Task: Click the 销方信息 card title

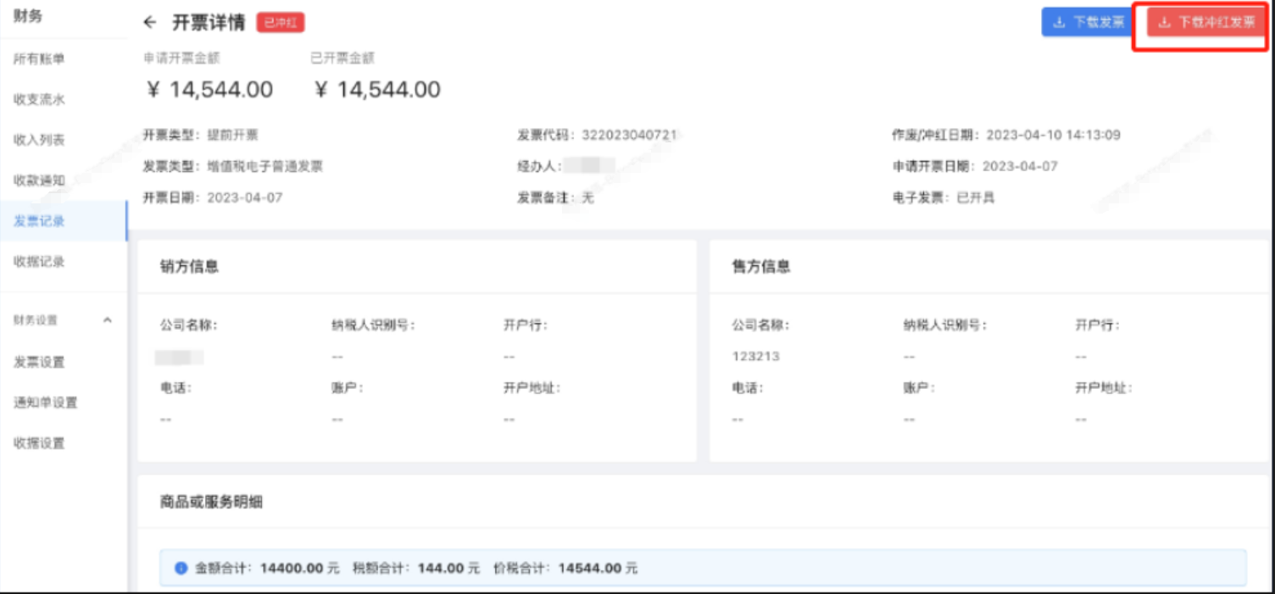Action: [189, 266]
